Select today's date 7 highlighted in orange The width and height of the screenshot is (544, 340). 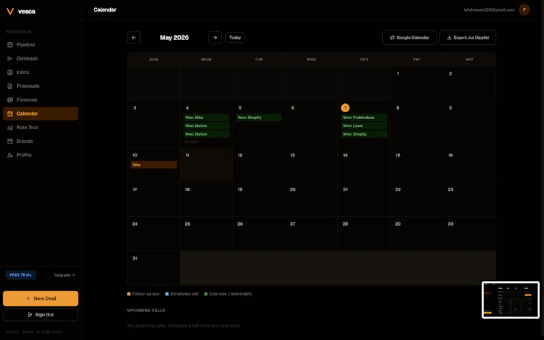[x=345, y=108]
